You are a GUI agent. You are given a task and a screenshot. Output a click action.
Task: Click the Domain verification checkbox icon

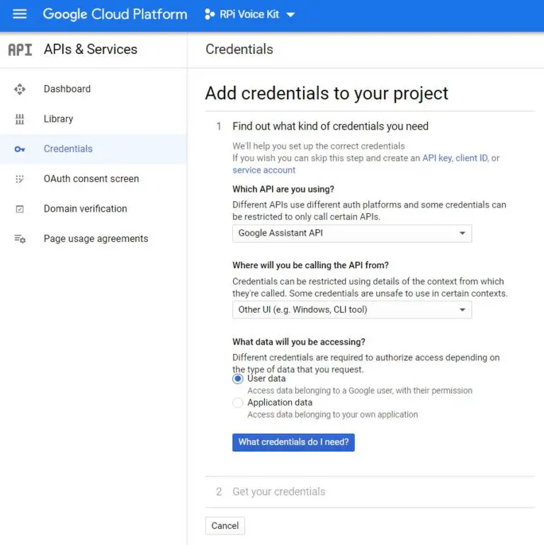(x=20, y=209)
